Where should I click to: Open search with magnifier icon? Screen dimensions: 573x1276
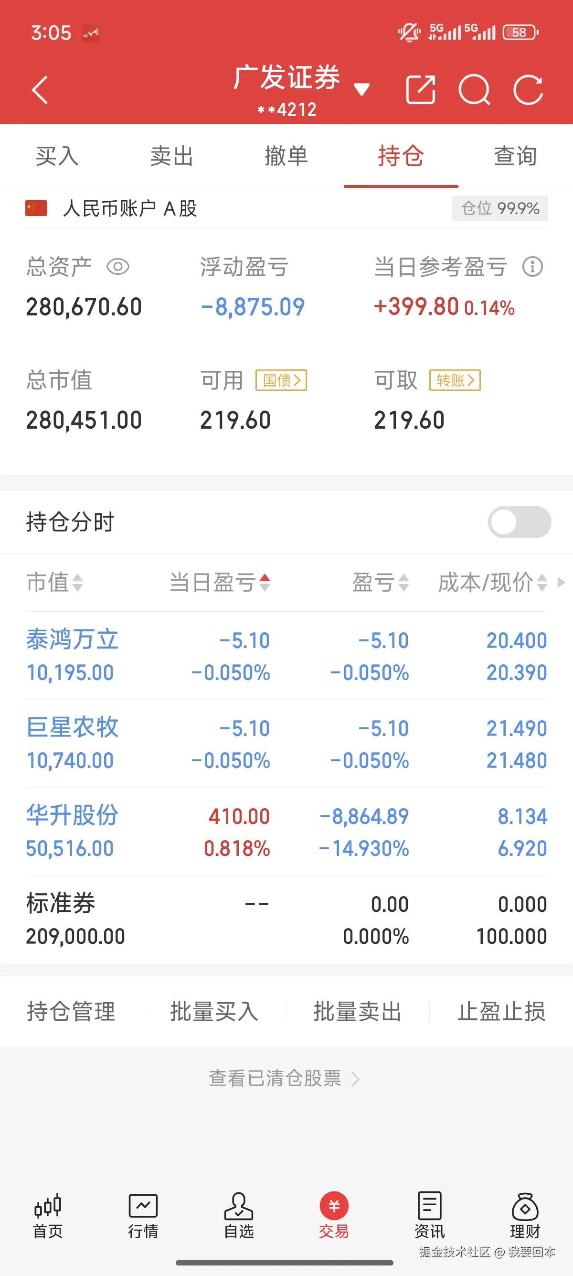tap(474, 90)
